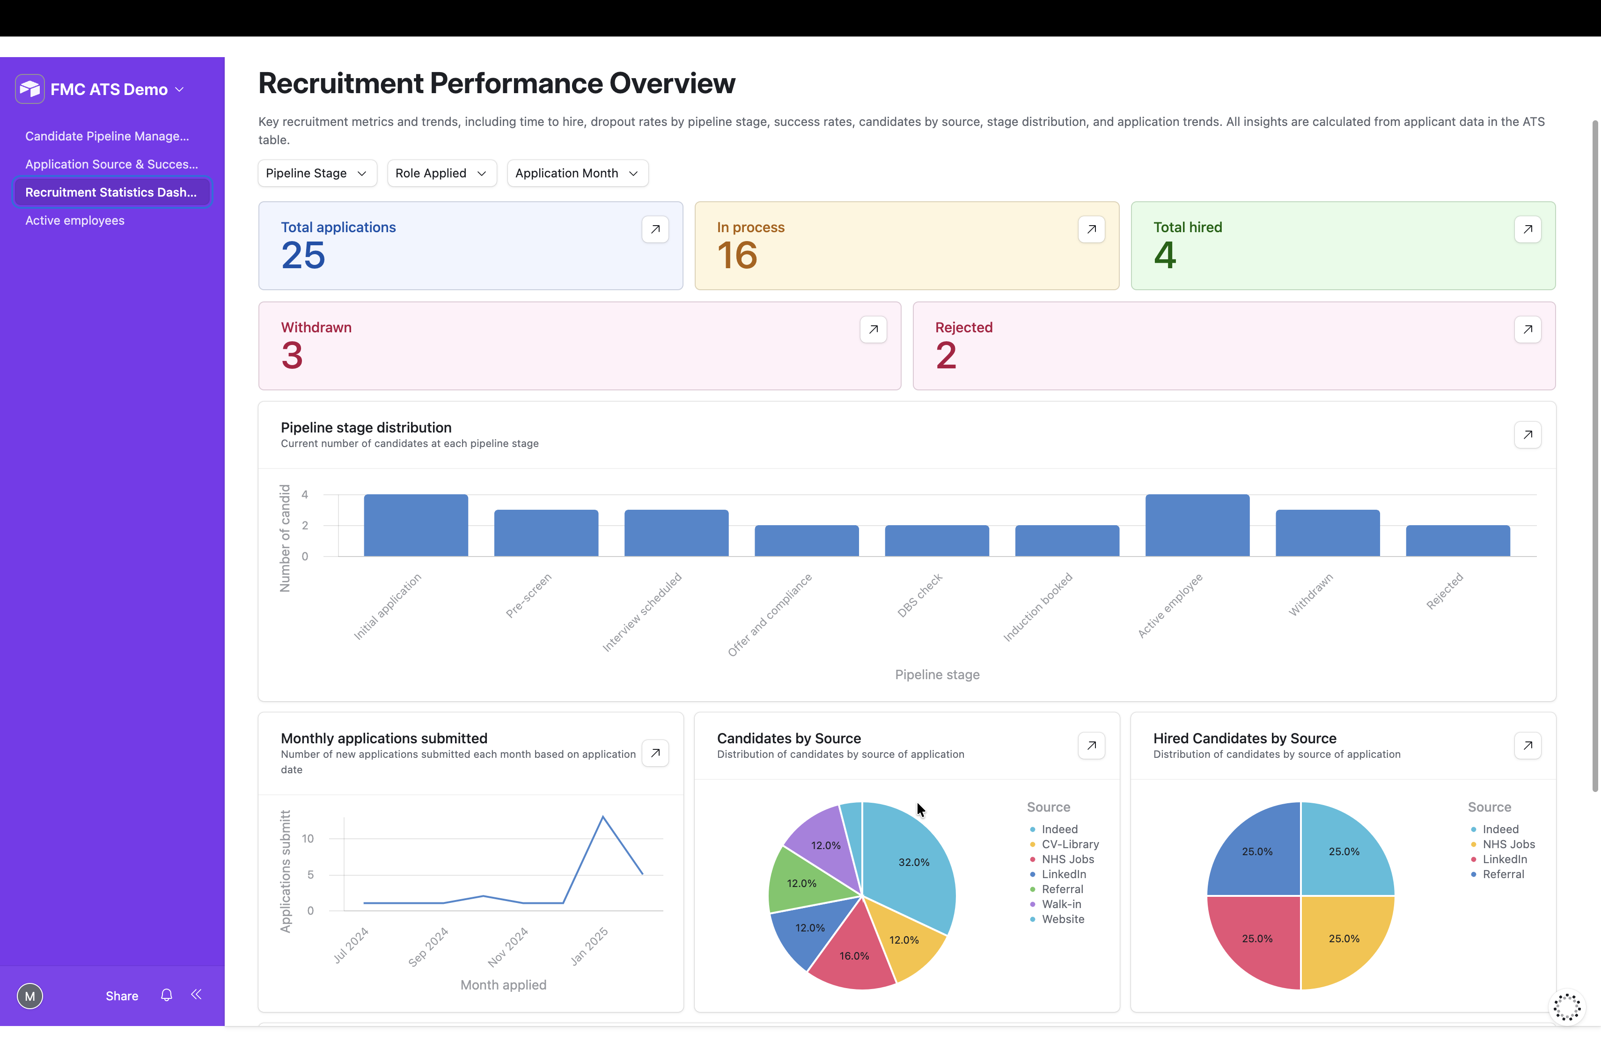Open FMC ATS Demo app menu chevron

[x=180, y=89]
